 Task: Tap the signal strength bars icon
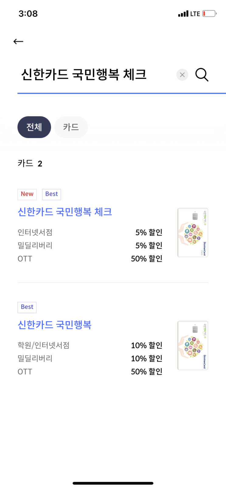183,14
